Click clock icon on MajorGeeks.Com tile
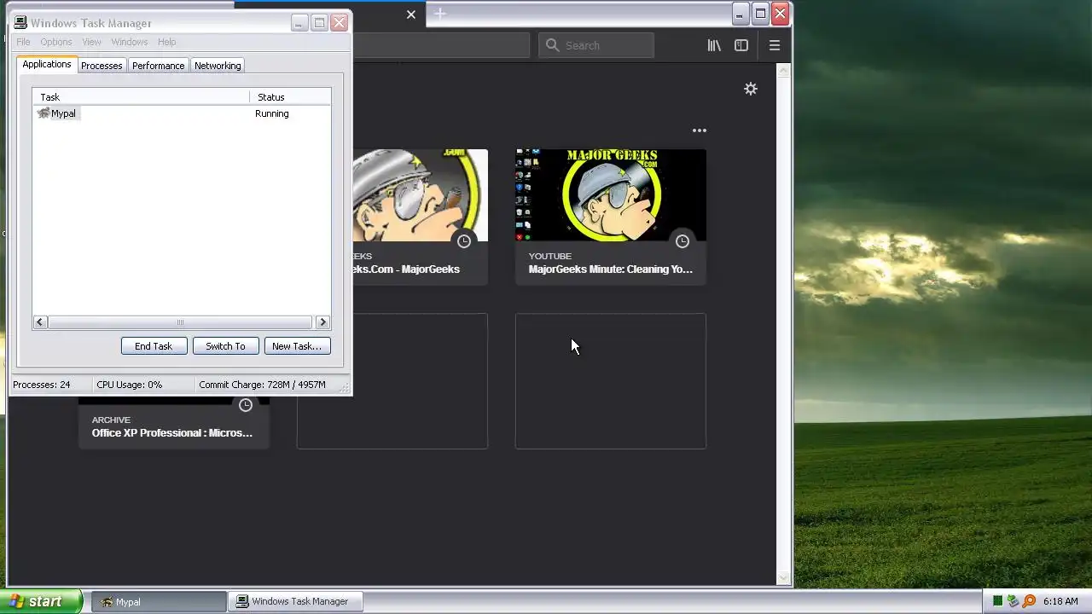 point(464,241)
